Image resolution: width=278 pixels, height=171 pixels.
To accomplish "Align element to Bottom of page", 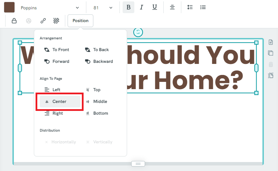I will pyautogui.click(x=97, y=113).
